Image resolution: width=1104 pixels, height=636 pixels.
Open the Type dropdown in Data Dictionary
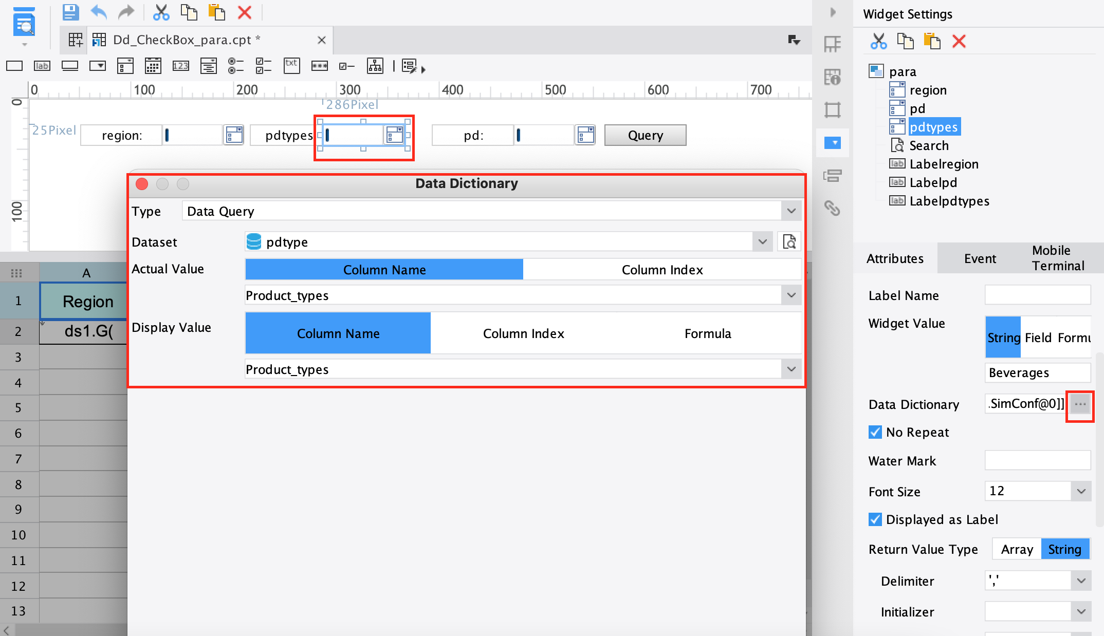792,211
